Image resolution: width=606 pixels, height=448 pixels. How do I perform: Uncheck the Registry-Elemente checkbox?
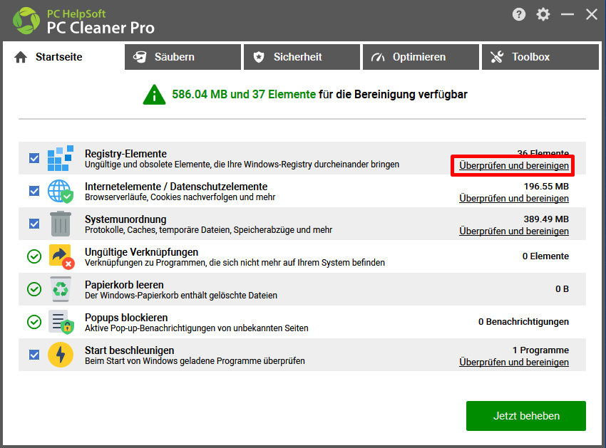pos(34,158)
